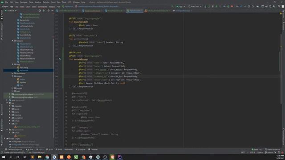Viewport: 285px width, 160px height.
Task: Open the File menu
Action: pos(7,2)
